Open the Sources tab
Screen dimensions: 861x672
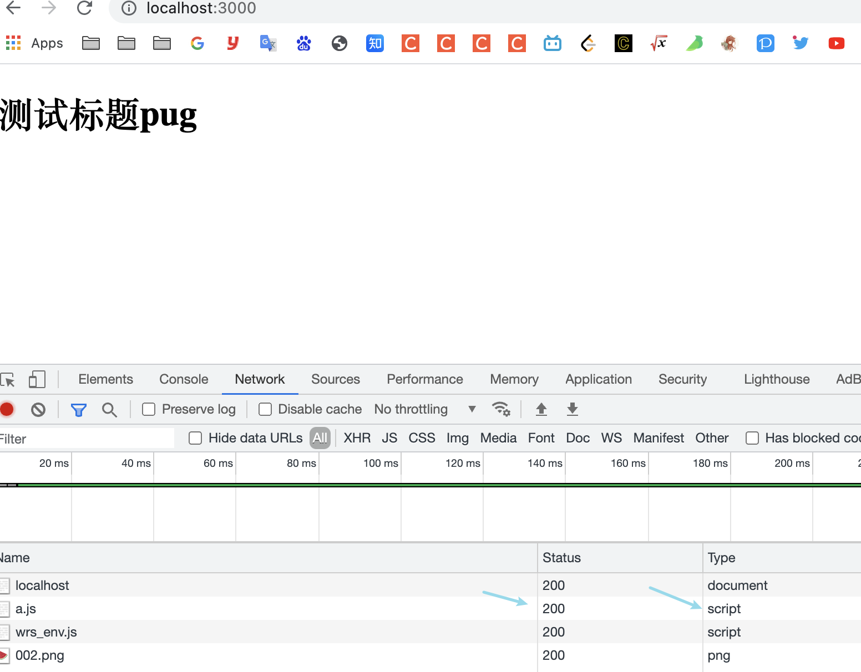tap(336, 379)
